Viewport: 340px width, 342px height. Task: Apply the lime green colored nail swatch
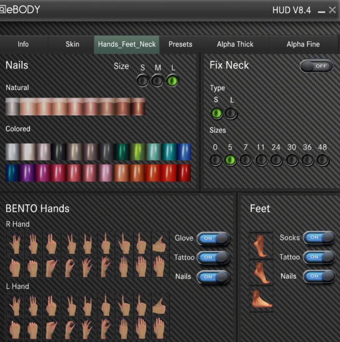[x=138, y=152]
